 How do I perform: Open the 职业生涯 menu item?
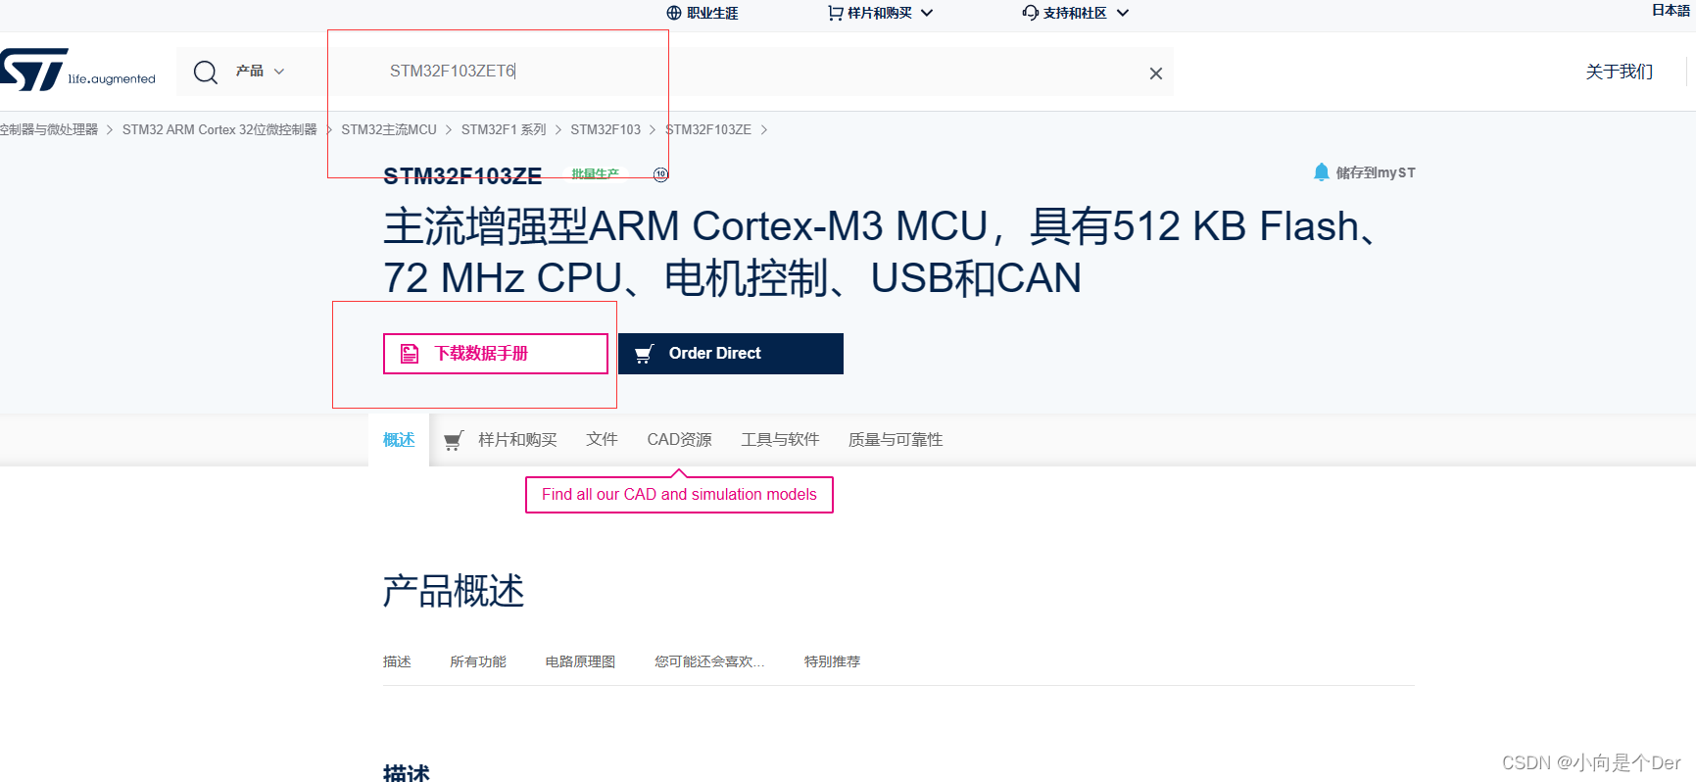(712, 13)
